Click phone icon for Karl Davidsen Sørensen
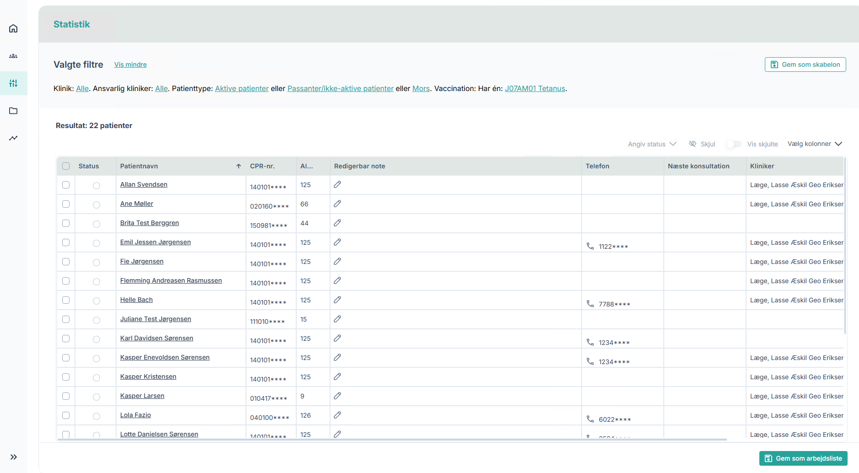 pos(590,342)
